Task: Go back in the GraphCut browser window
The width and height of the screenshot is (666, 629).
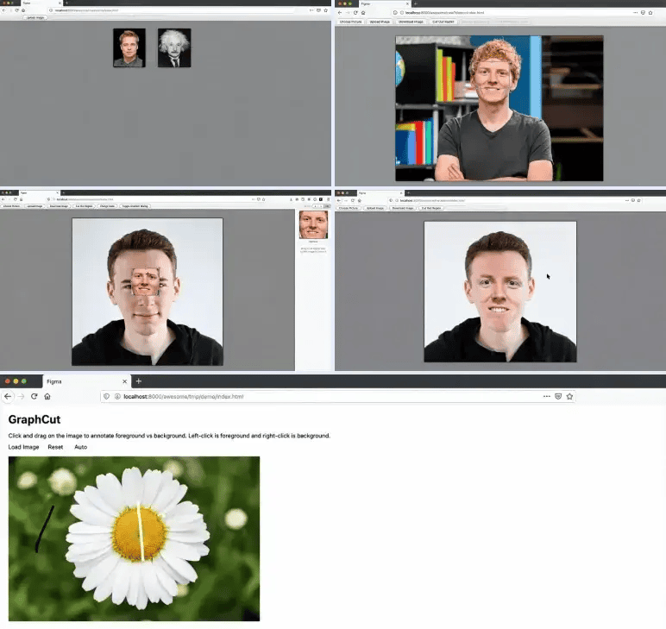Action: [8, 396]
